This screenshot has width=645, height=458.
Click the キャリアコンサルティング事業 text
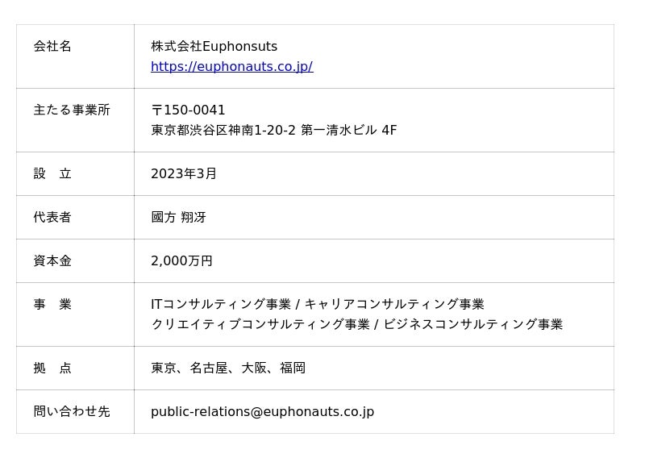coord(394,305)
